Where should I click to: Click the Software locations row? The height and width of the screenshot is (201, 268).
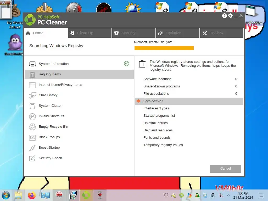point(189,79)
